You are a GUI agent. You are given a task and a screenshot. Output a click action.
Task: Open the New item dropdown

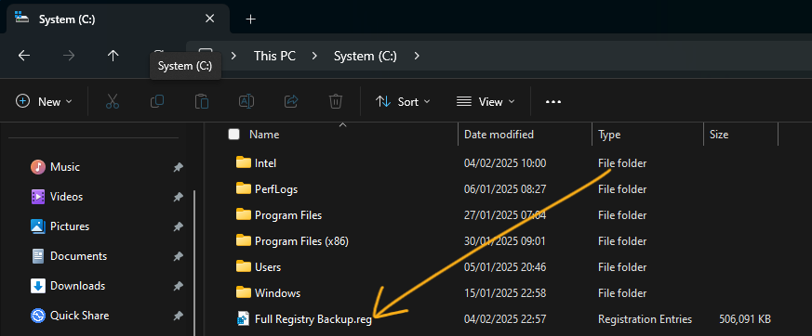44,101
